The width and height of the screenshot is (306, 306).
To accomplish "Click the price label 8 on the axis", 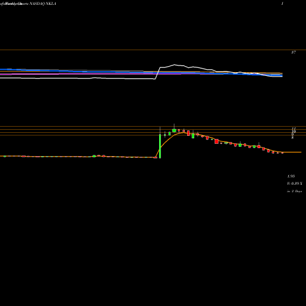I will point(293,138).
